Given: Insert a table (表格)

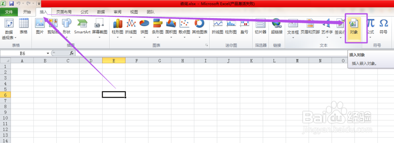Looking at the screenshot, I should pyautogui.click(x=24, y=26).
